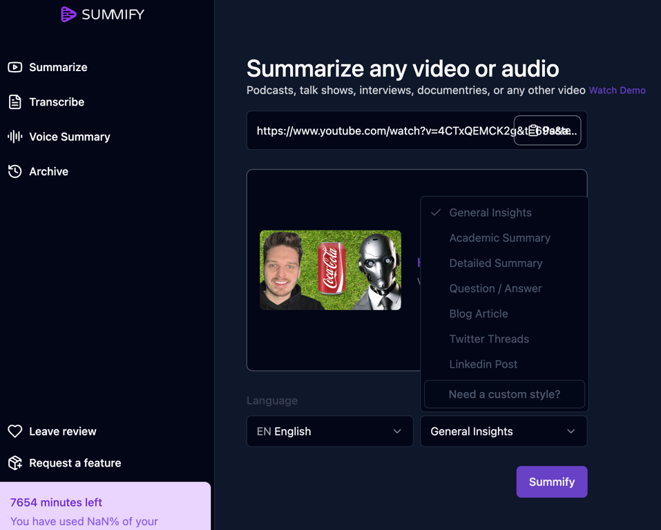The image size is (661, 530).
Task: Click the Paste button in URL field
Action: coord(547,130)
